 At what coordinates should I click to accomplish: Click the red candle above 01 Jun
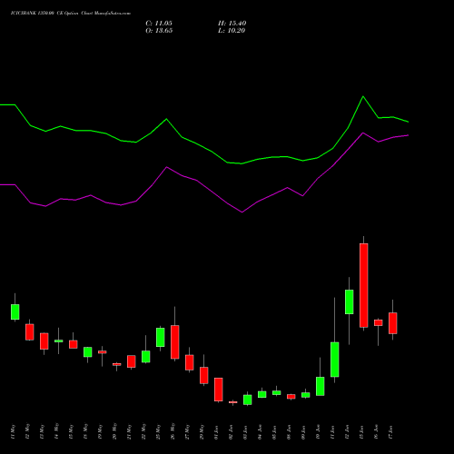coord(219,390)
